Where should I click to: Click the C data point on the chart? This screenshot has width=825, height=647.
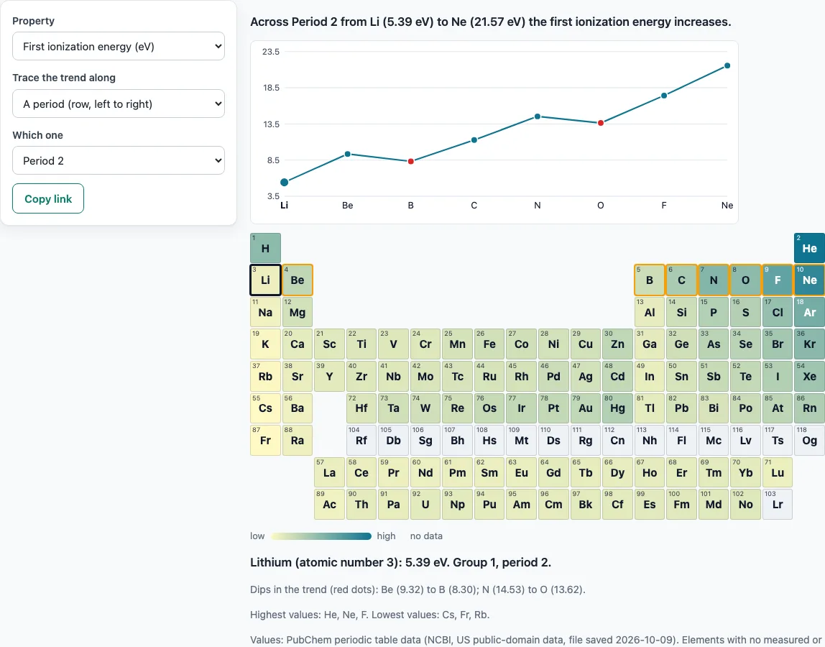click(474, 140)
